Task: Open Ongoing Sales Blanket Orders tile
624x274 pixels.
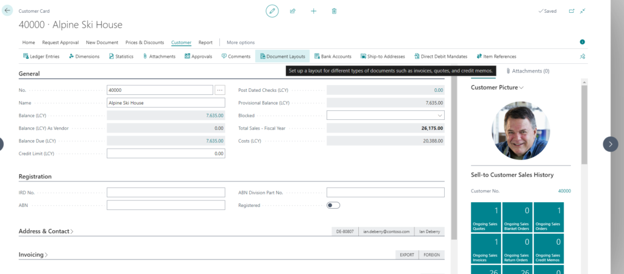Action: 517,217
